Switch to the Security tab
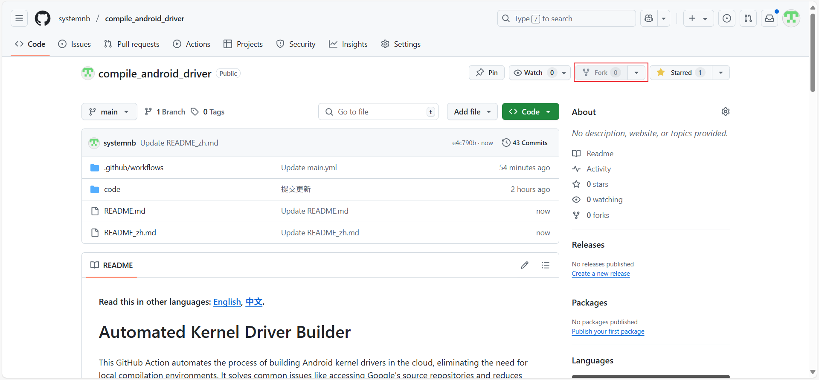Screen dimensions: 819x380 [x=296, y=44]
